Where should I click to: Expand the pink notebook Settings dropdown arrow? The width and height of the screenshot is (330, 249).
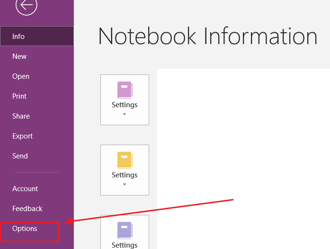pos(125,114)
